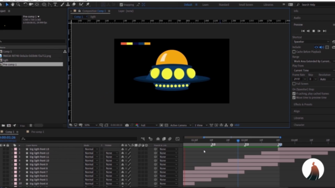Select the Pen tool

(50, 5)
